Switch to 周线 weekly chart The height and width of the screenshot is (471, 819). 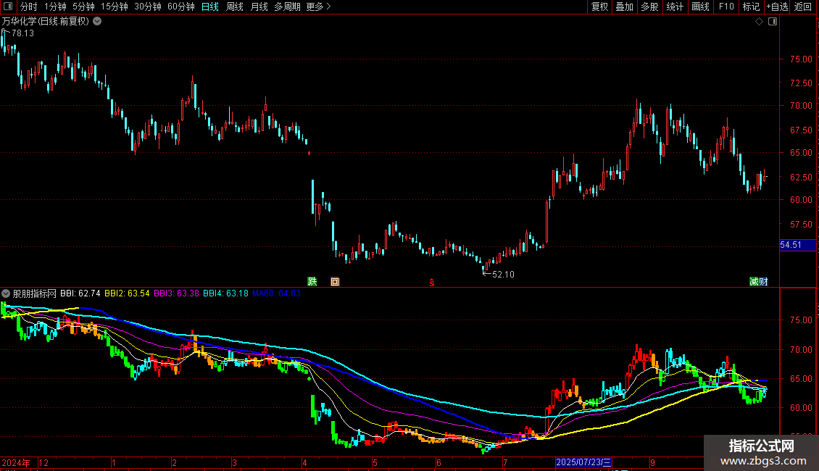pyautogui.click(x=235, y=7)
